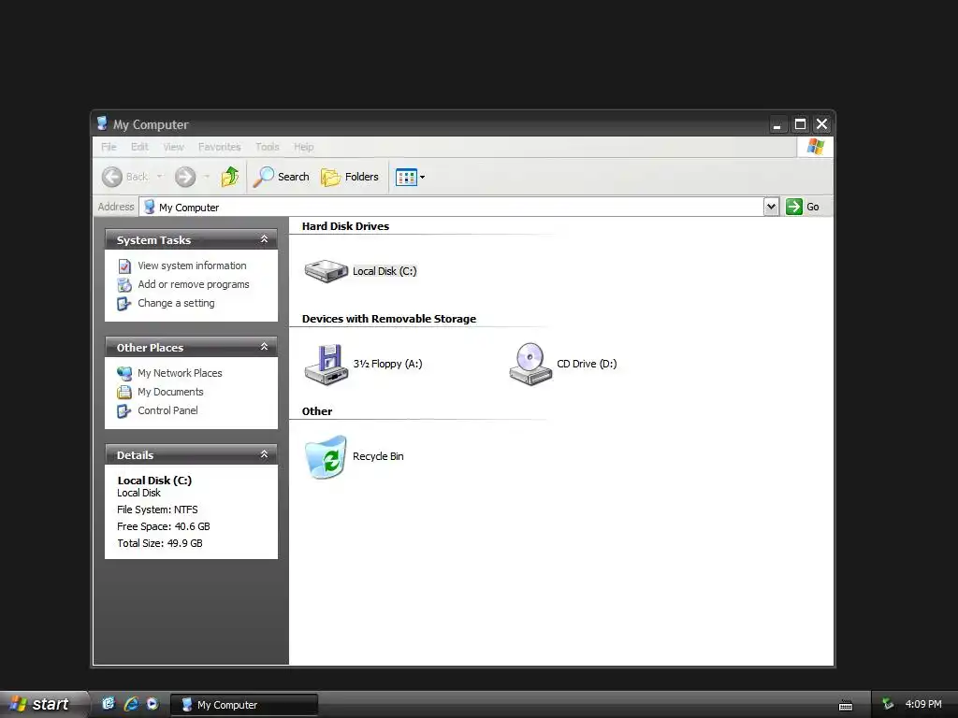Click the 4:09 PM taskbar clock
The image size is (958, 718).
[923, 705]
